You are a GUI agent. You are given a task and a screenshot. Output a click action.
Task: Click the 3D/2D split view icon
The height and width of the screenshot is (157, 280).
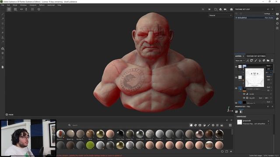pos(15,9)
